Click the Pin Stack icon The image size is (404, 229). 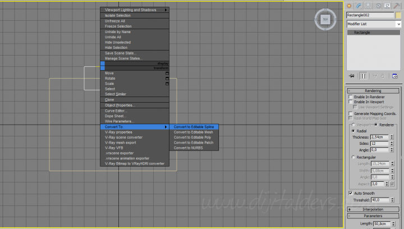pos(351,76)
